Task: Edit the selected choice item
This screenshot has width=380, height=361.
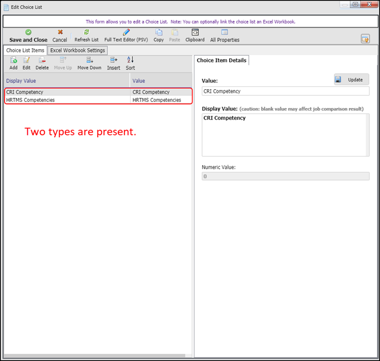Action: pos(26,64)
